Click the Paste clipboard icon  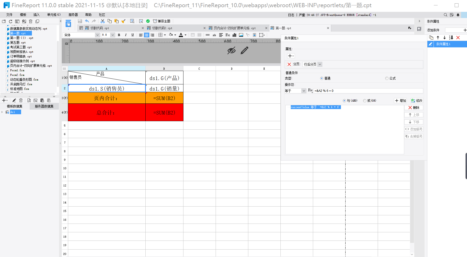click(117, 21)
